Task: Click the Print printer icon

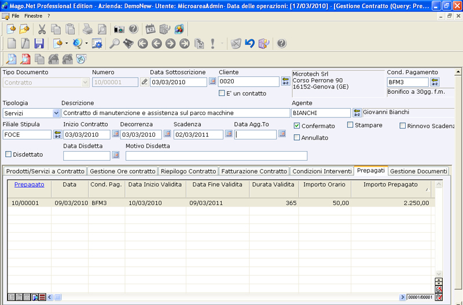Action: point(87,29)
